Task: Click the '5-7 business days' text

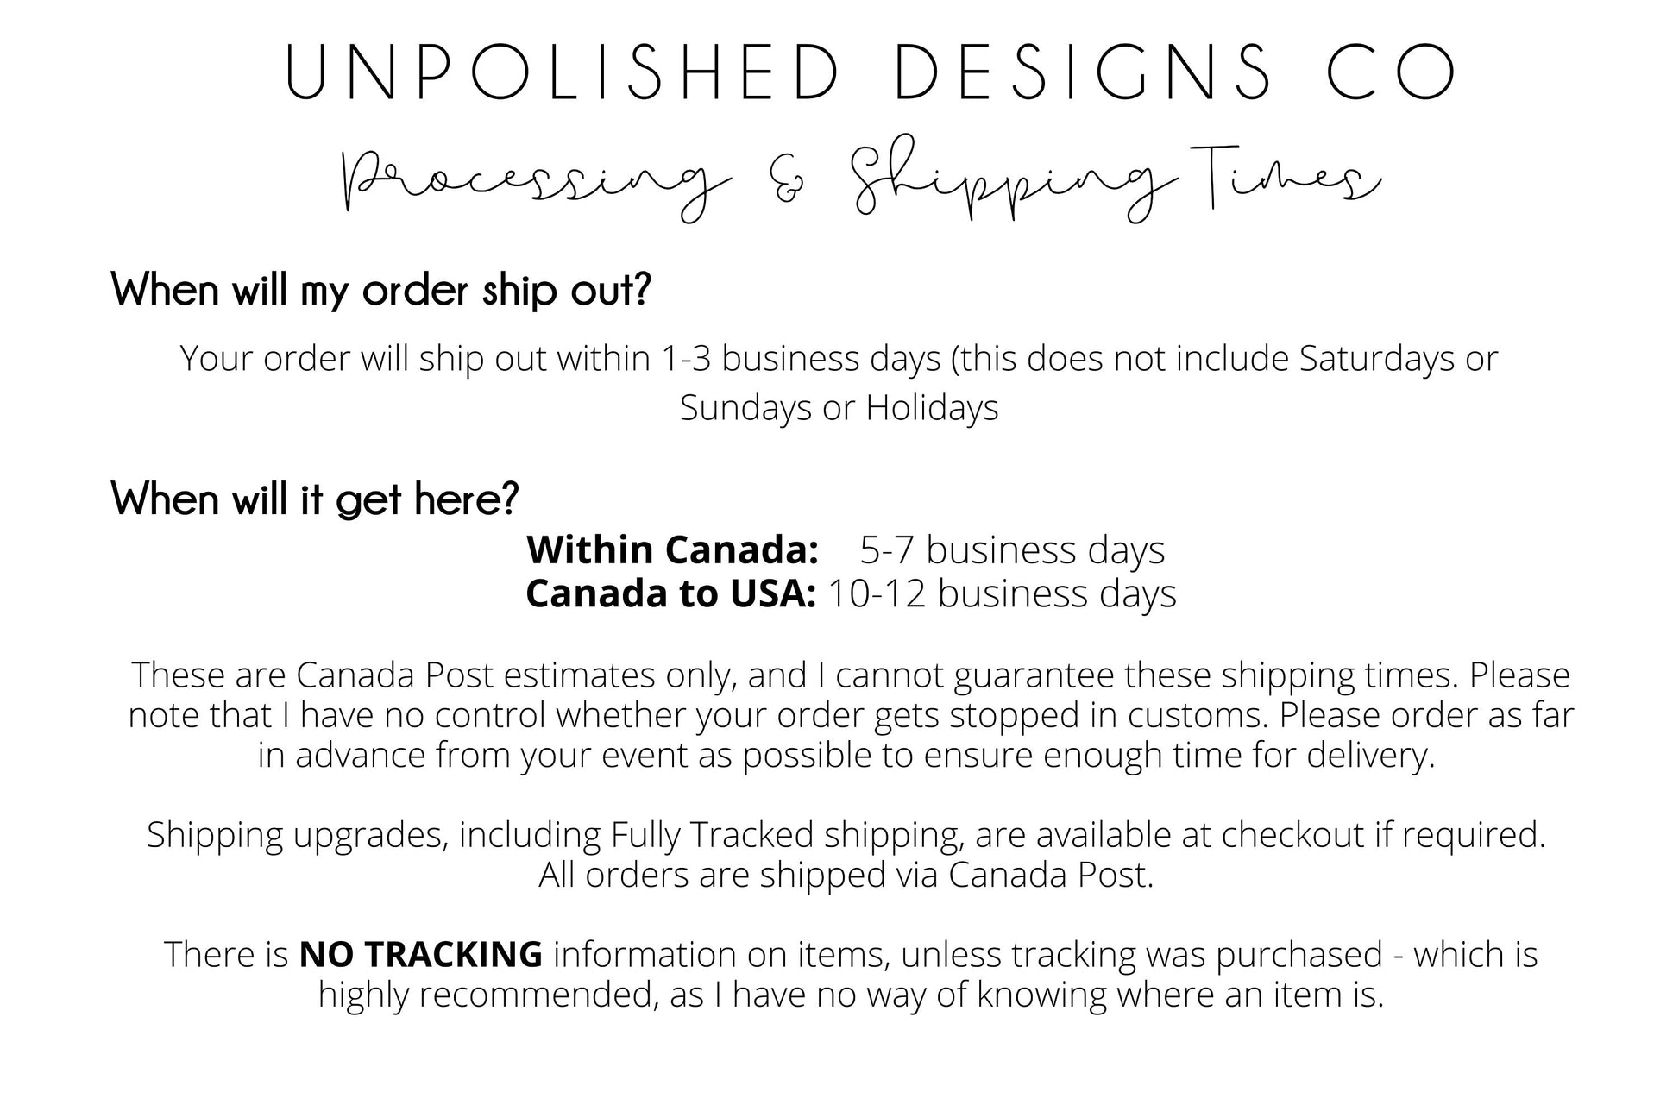Action: pyautogui.click(x=1012, y=550)
